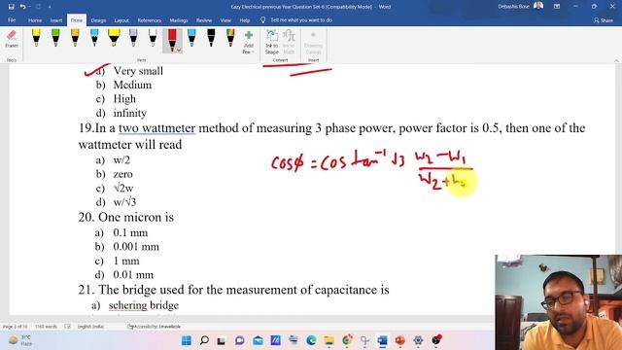The image size is (622, 350).
Task: Switch to the Home tab
Action: pos(35,20)
